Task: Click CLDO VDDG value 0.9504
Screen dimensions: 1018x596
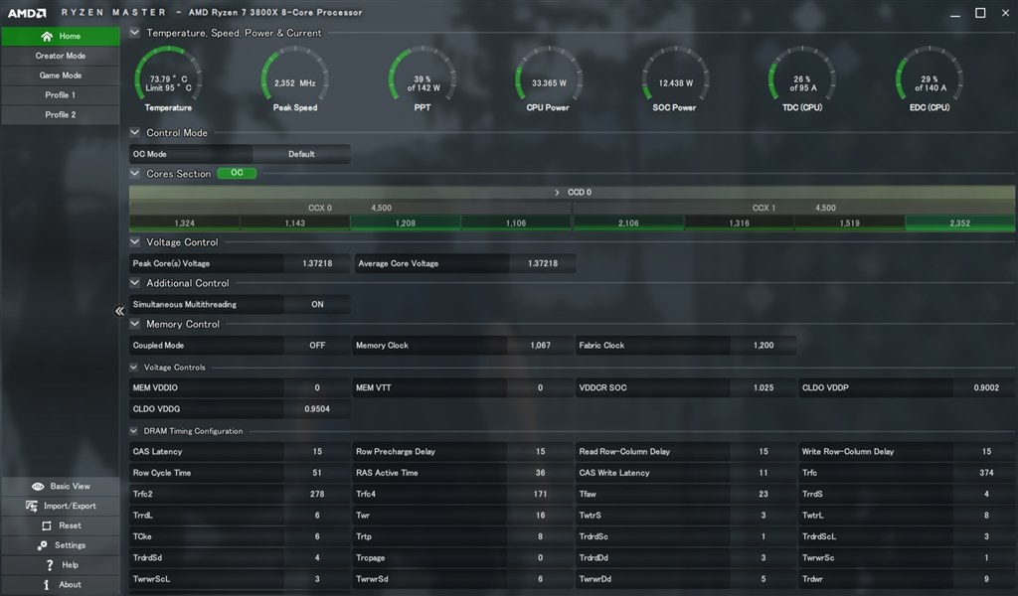Action: tap(317, 409)
